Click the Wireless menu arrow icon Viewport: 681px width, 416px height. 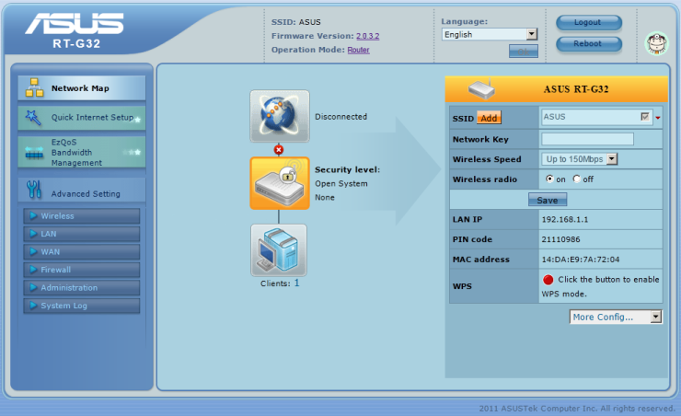[33, 215]
